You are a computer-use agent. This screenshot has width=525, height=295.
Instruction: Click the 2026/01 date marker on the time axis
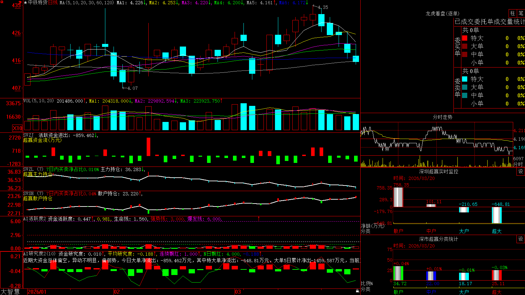37,292
